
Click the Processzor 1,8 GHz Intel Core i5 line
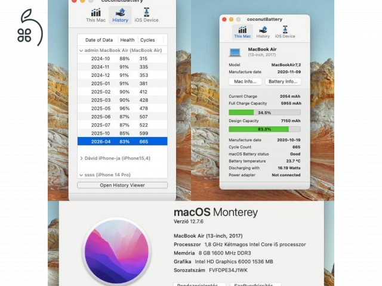click(240, 244)
